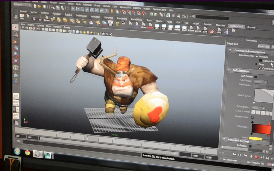Click the CP center pivot shelf icon
Viewport: 274px width, 171px height.
click(x=34, y=18)
